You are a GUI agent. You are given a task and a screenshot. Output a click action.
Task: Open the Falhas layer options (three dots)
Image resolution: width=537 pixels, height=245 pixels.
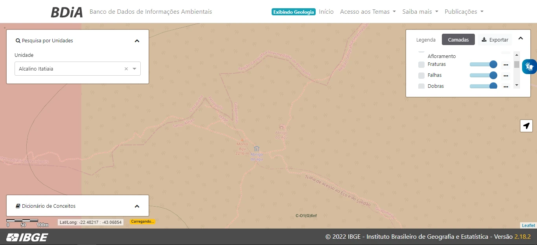tap(506, 75)
